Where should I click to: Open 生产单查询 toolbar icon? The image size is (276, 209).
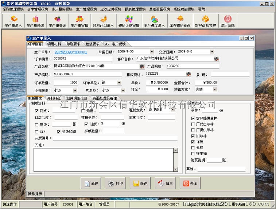pos(58,21)
